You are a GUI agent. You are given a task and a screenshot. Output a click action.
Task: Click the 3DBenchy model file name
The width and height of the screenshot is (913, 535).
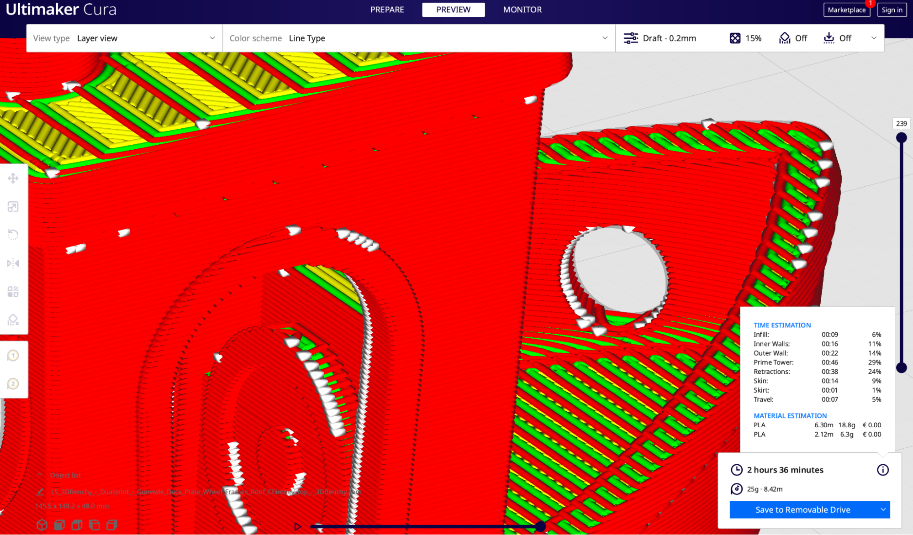(x=206, y=492)
